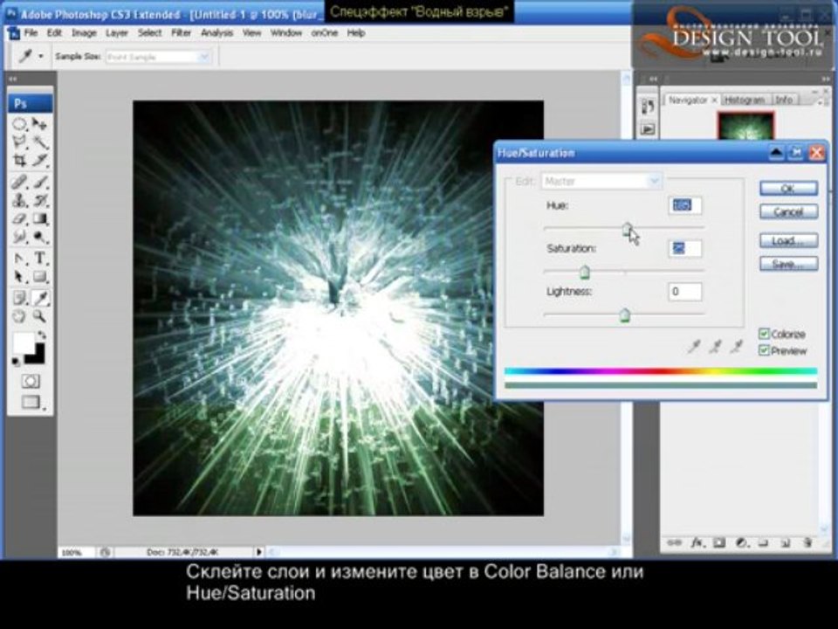Create a new layer group
Screen dimensions: 838x629
click(x=763, y=543)
